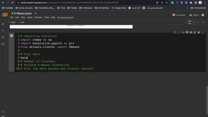Click comment '# Perform k-means clustering'
This screenshot has height=117, width=208.
(x=45, y=65)
